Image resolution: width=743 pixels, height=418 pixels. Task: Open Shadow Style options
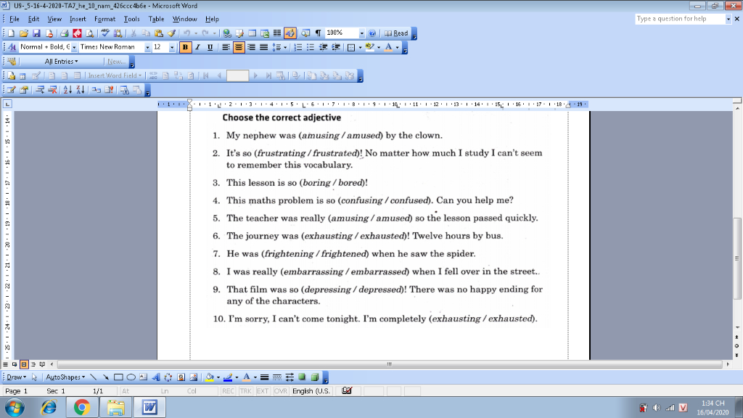[302, 377]
